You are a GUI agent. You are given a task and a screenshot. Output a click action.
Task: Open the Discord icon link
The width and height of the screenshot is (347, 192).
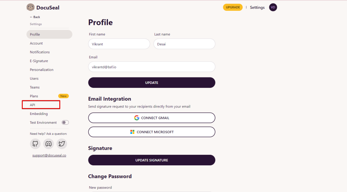[48, 144]
